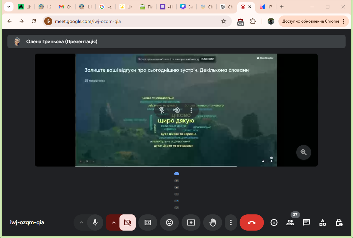The height and width of the screenshot is (238, 353).
Task: Raise your hand in the meeting
Action: (212, 222)
